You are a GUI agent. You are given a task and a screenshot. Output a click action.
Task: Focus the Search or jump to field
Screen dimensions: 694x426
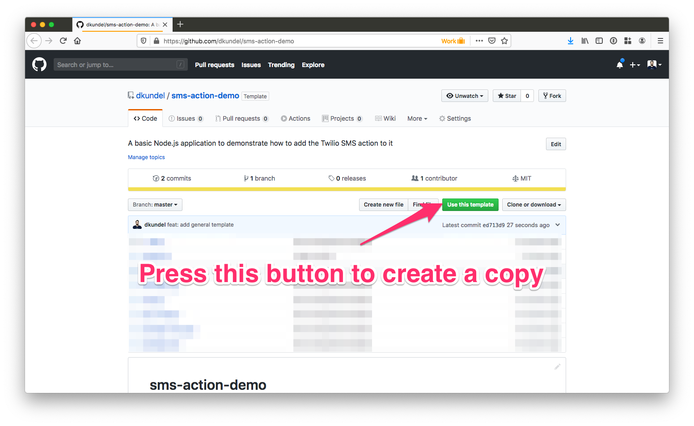(x=116, y=65)
